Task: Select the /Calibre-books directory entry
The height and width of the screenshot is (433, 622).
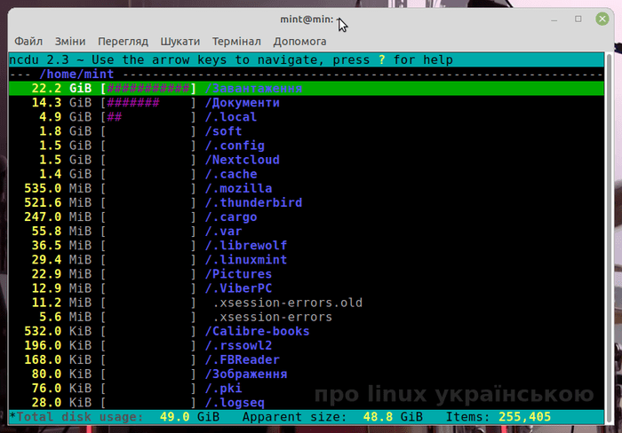Action: (x=307, y=331)
